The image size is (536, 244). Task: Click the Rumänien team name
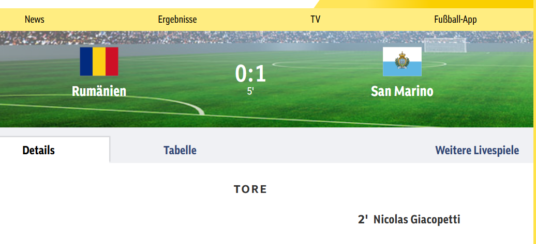pyautogui.click(x=99, y=91)
